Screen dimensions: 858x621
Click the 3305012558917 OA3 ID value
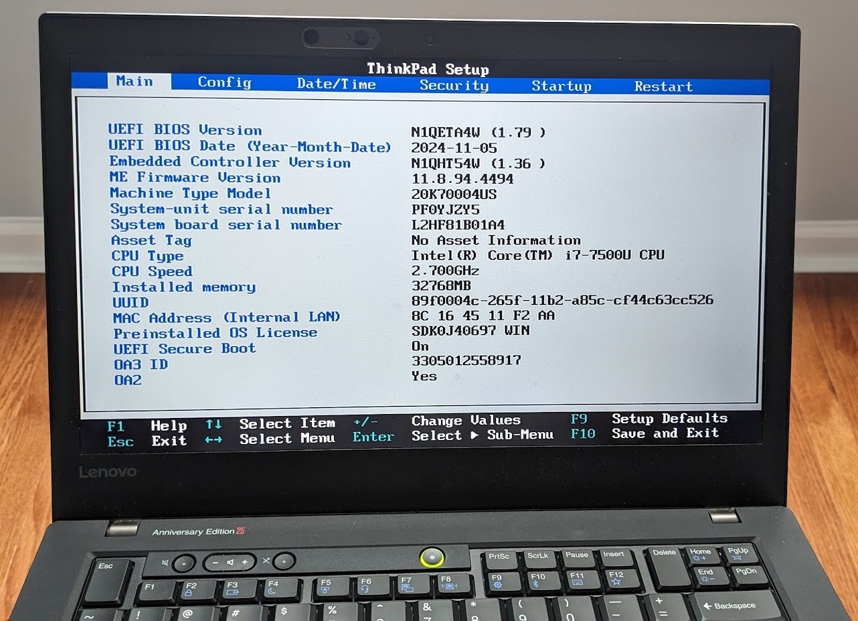(x=466, y=361)
